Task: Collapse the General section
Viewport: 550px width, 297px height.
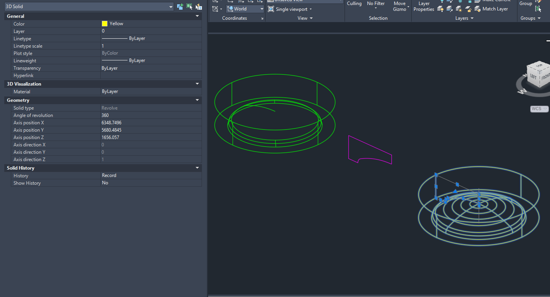Action: [197, 16]
